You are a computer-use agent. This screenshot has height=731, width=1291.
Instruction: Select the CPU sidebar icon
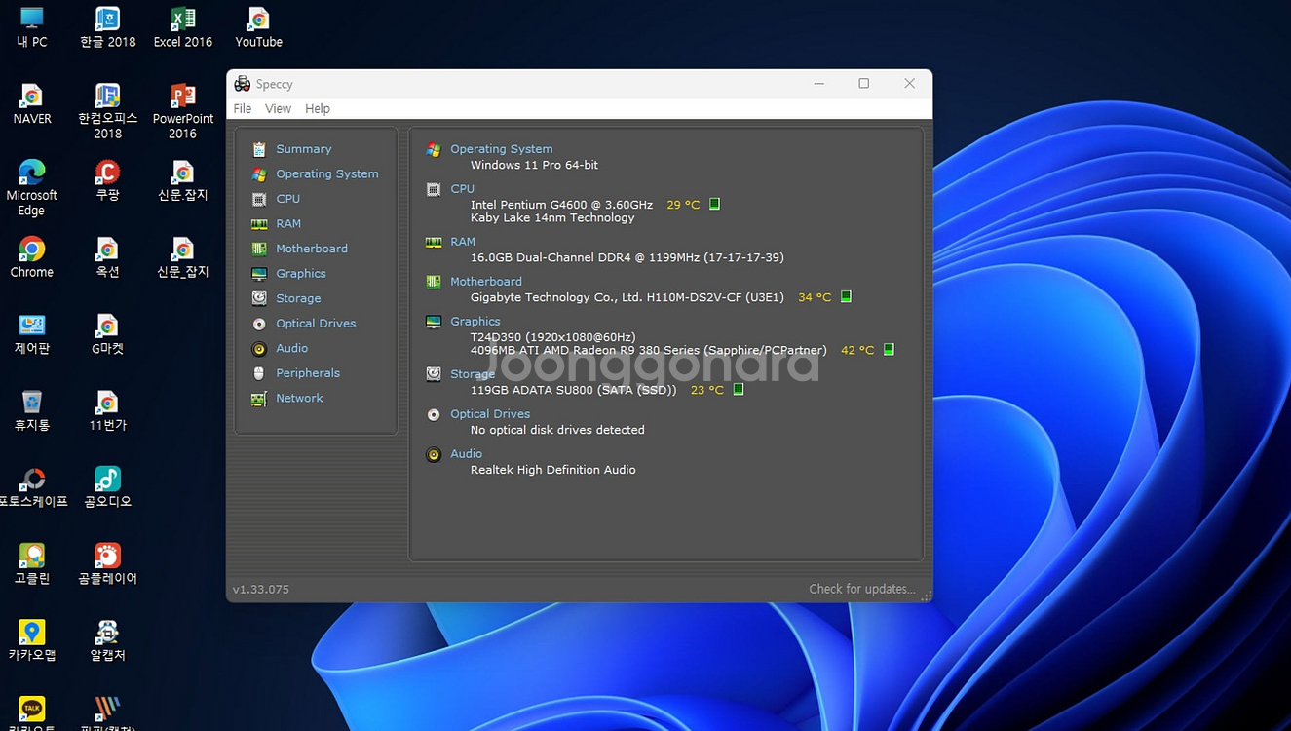pyautogui.click(x=259, y=199)
